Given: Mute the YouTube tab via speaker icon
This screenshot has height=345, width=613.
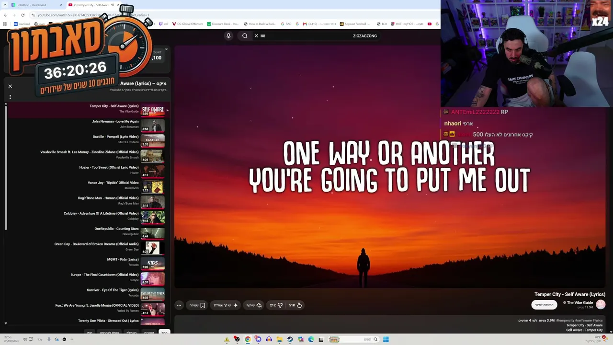Looking at the screenshot, I should tap(113, 5).
